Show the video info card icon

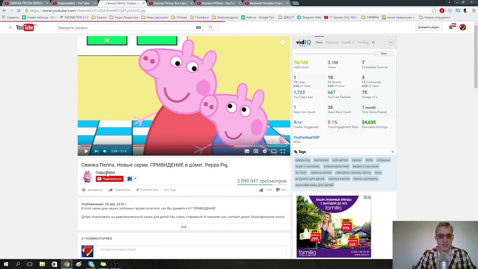(x=283, y=42)
